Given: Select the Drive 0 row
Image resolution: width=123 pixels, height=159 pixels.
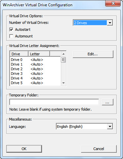Looking at the screenshot, I should (x=35, y=60).
